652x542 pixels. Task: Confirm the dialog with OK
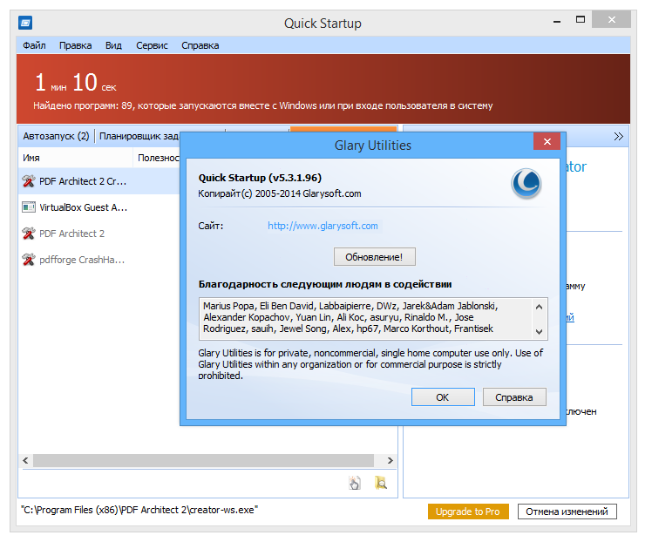[443, 397]
